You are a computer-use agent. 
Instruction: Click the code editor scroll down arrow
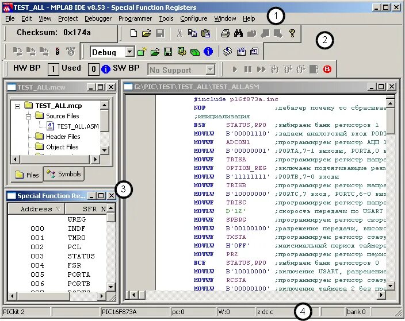[390, 285]
